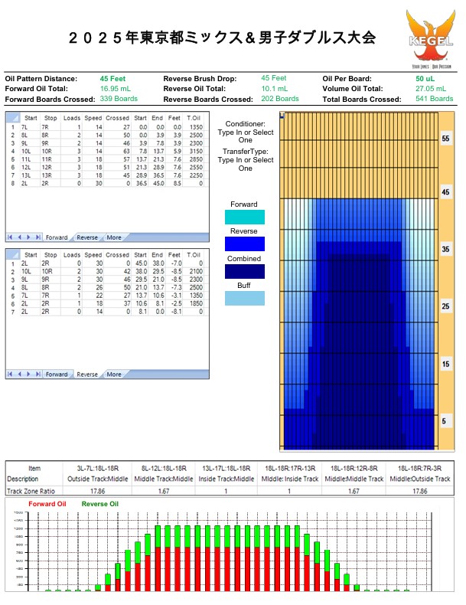The height and width of the screenshot is (605, 466).
Task: Click the Reverse blue color swatch
Action: 245,244
